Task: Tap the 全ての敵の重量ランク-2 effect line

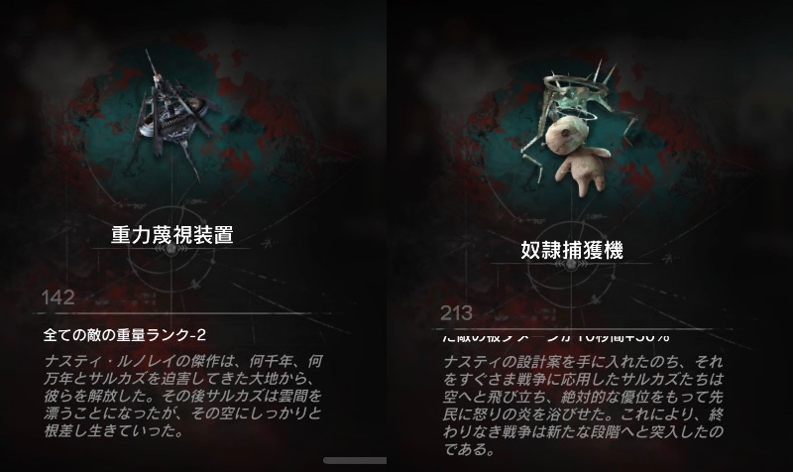Action: (x=125, y=335)
